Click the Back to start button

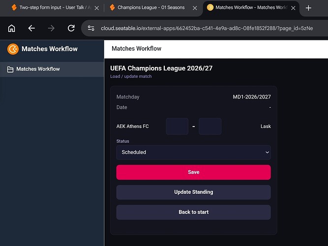point(193,212)
